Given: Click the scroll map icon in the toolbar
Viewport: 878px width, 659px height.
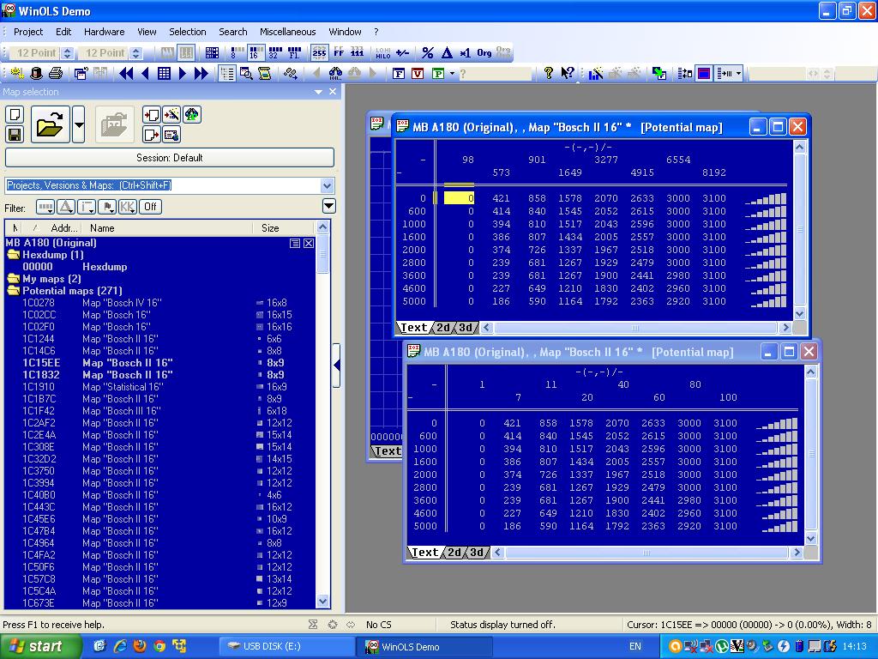Looking at the screenshot, I should point(264,74).
